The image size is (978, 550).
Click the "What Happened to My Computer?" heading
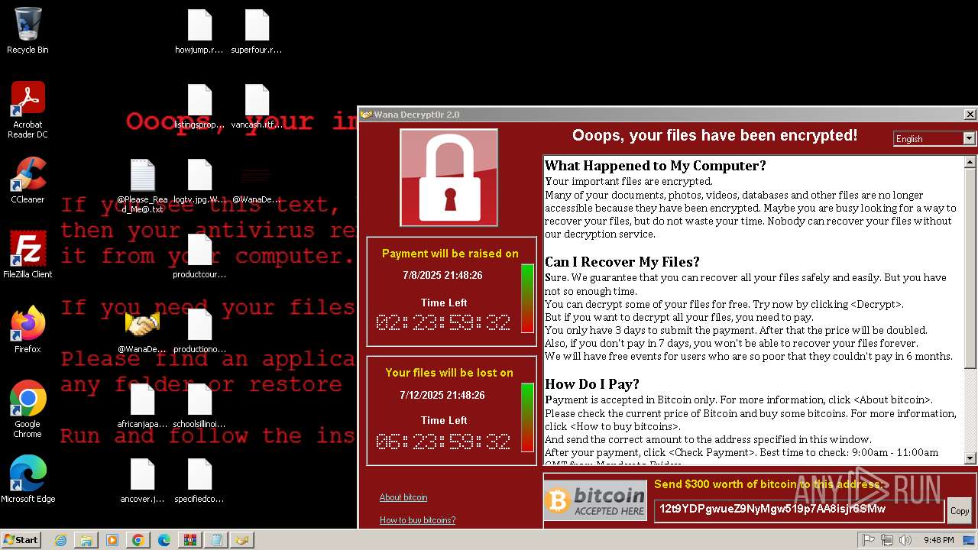point(655,166)
